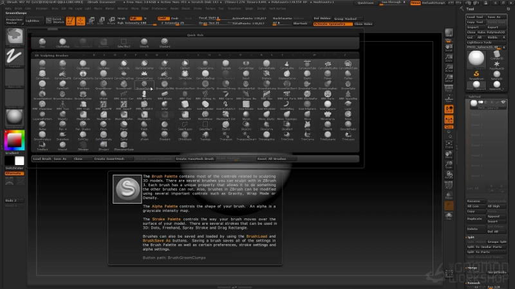
Task: Toggle the Rgb mode button
Action: (x=136, y=19)
